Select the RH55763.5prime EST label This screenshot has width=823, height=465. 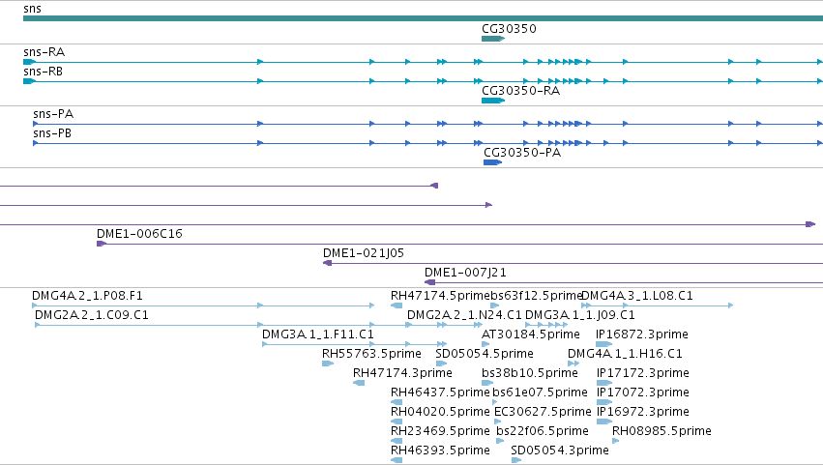371,354
